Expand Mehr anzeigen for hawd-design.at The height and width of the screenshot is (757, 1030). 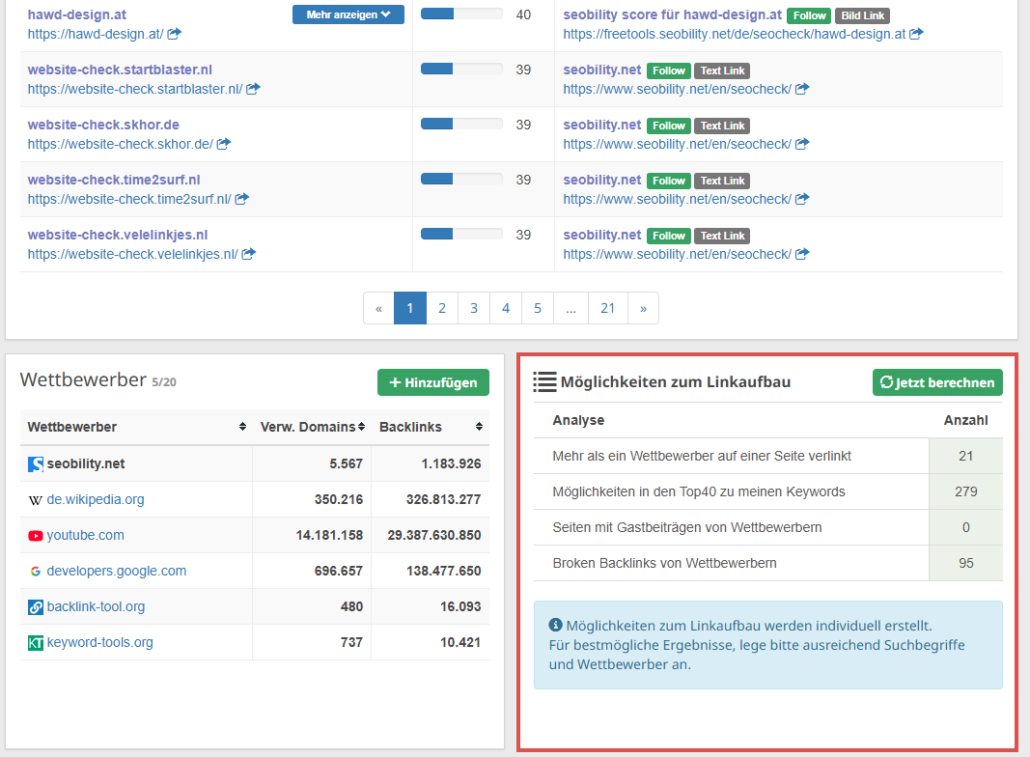point(348,14)
